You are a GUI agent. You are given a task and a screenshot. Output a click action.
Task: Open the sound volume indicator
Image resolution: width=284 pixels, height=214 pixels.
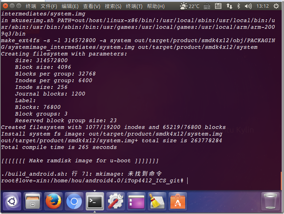pyautogui.click(x=248, y=6)
